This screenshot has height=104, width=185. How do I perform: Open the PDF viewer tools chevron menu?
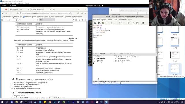[86, 20]
